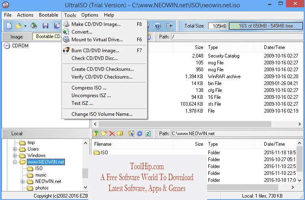Click the Burn CD/DVD Image flame icon
Viewport: 305px width, 200px height.
click(66, 51)
